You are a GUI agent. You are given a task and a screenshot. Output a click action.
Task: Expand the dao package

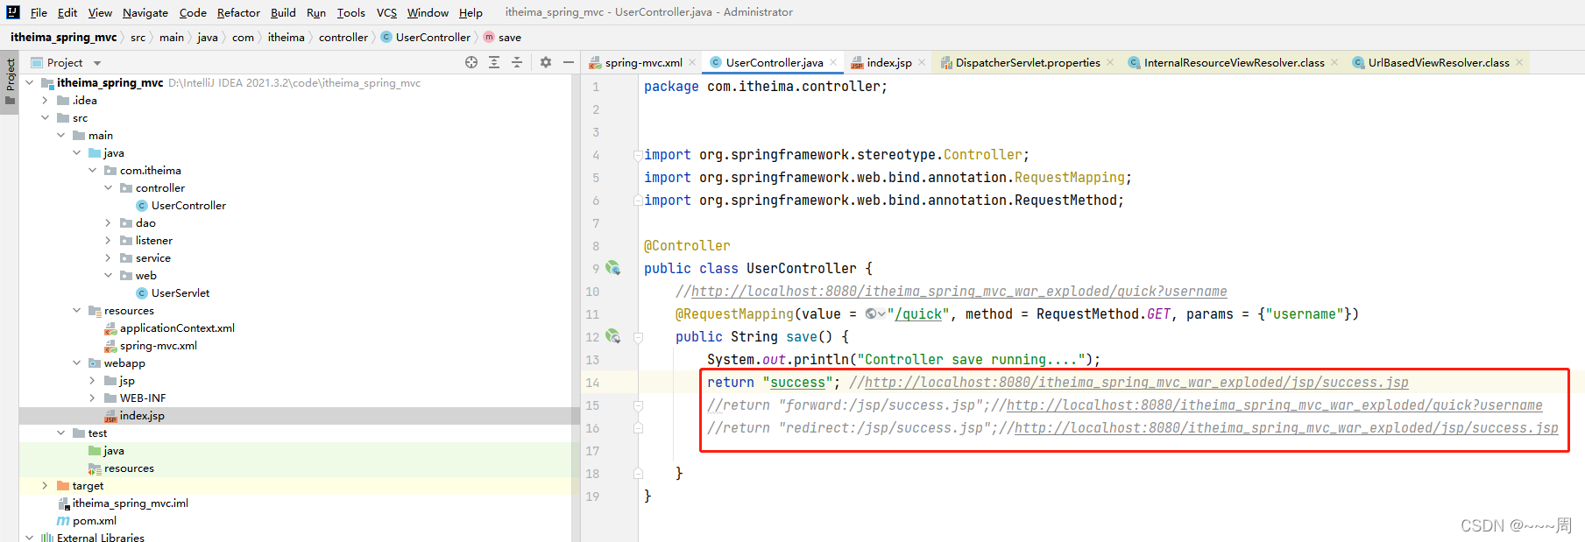coord(109,222)
